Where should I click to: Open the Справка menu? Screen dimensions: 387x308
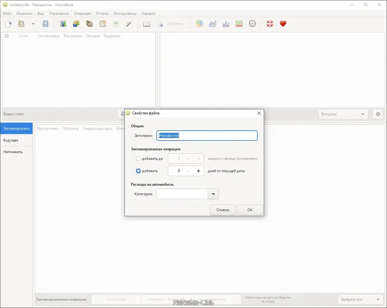tap(148, 13)
